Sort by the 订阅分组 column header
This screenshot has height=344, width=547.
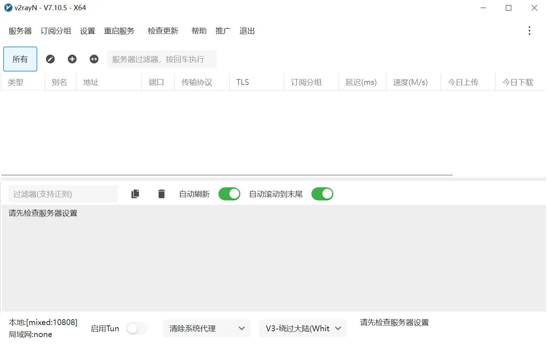click(x=311, y=82)
